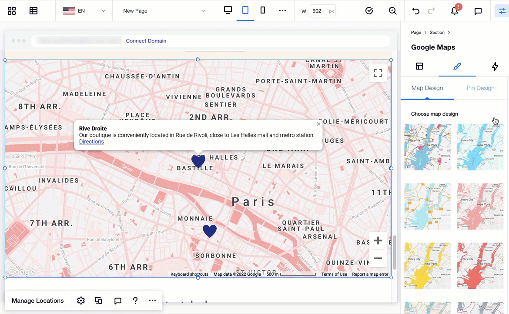509x314 pixels.
Task: Select the colorful blue-water map design
Action: (x=428, y=147)
